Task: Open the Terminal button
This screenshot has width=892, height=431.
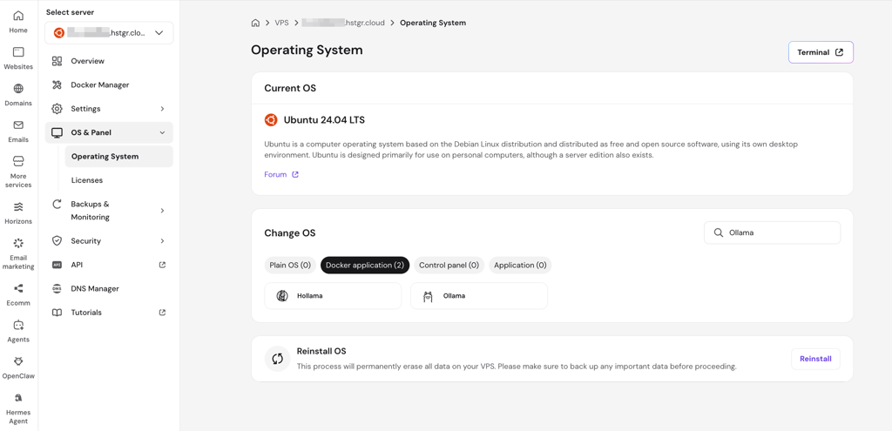Action: pos(821,52)
